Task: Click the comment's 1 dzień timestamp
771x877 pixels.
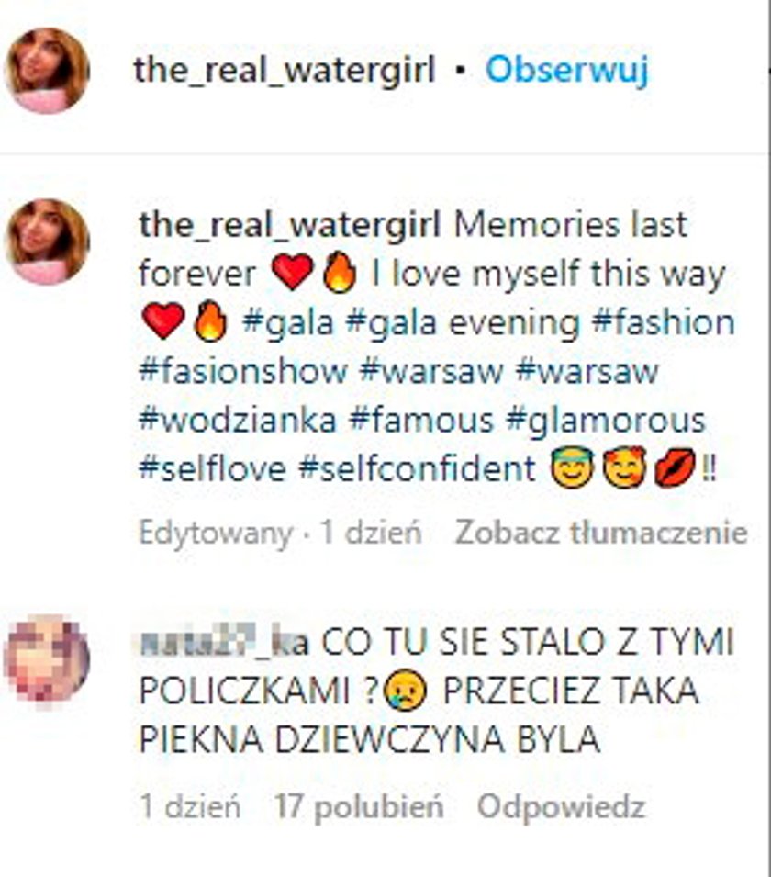Action: click(x=190, y=806)
